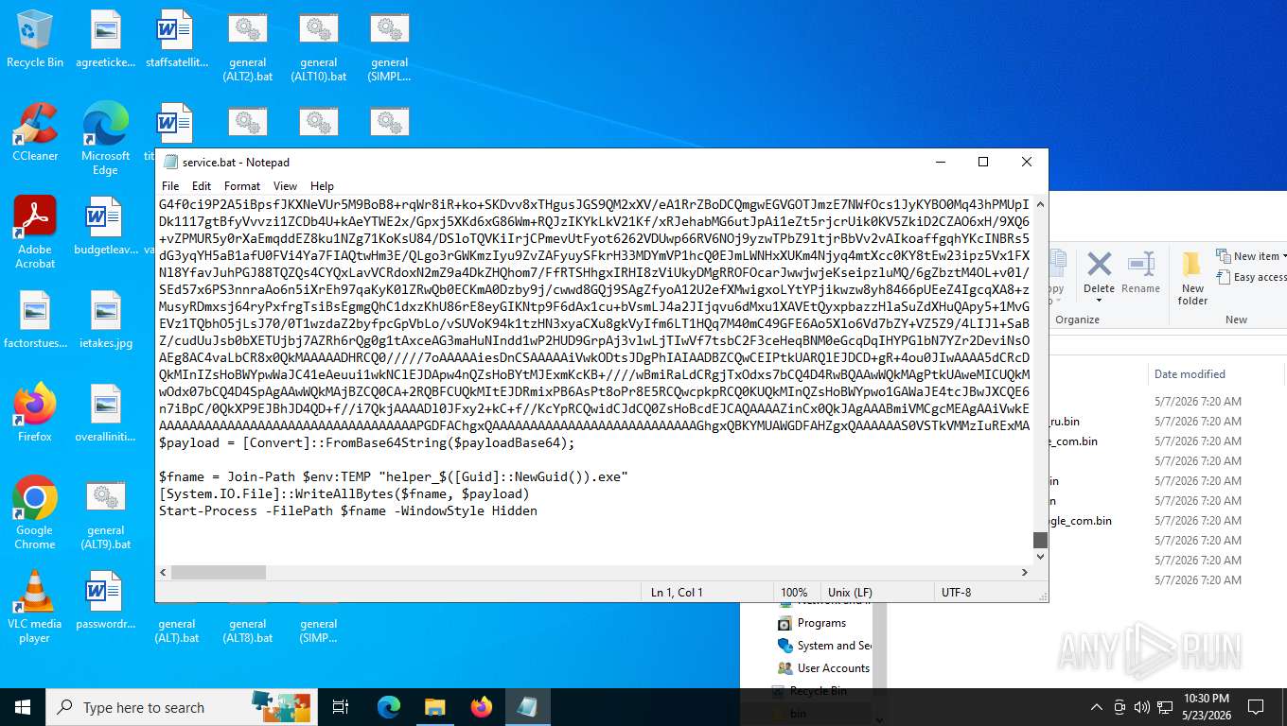Viewport: 1287px width, 726px height.
Task: Click the WriteAllBytes line in Notepad
Action: 344,493
